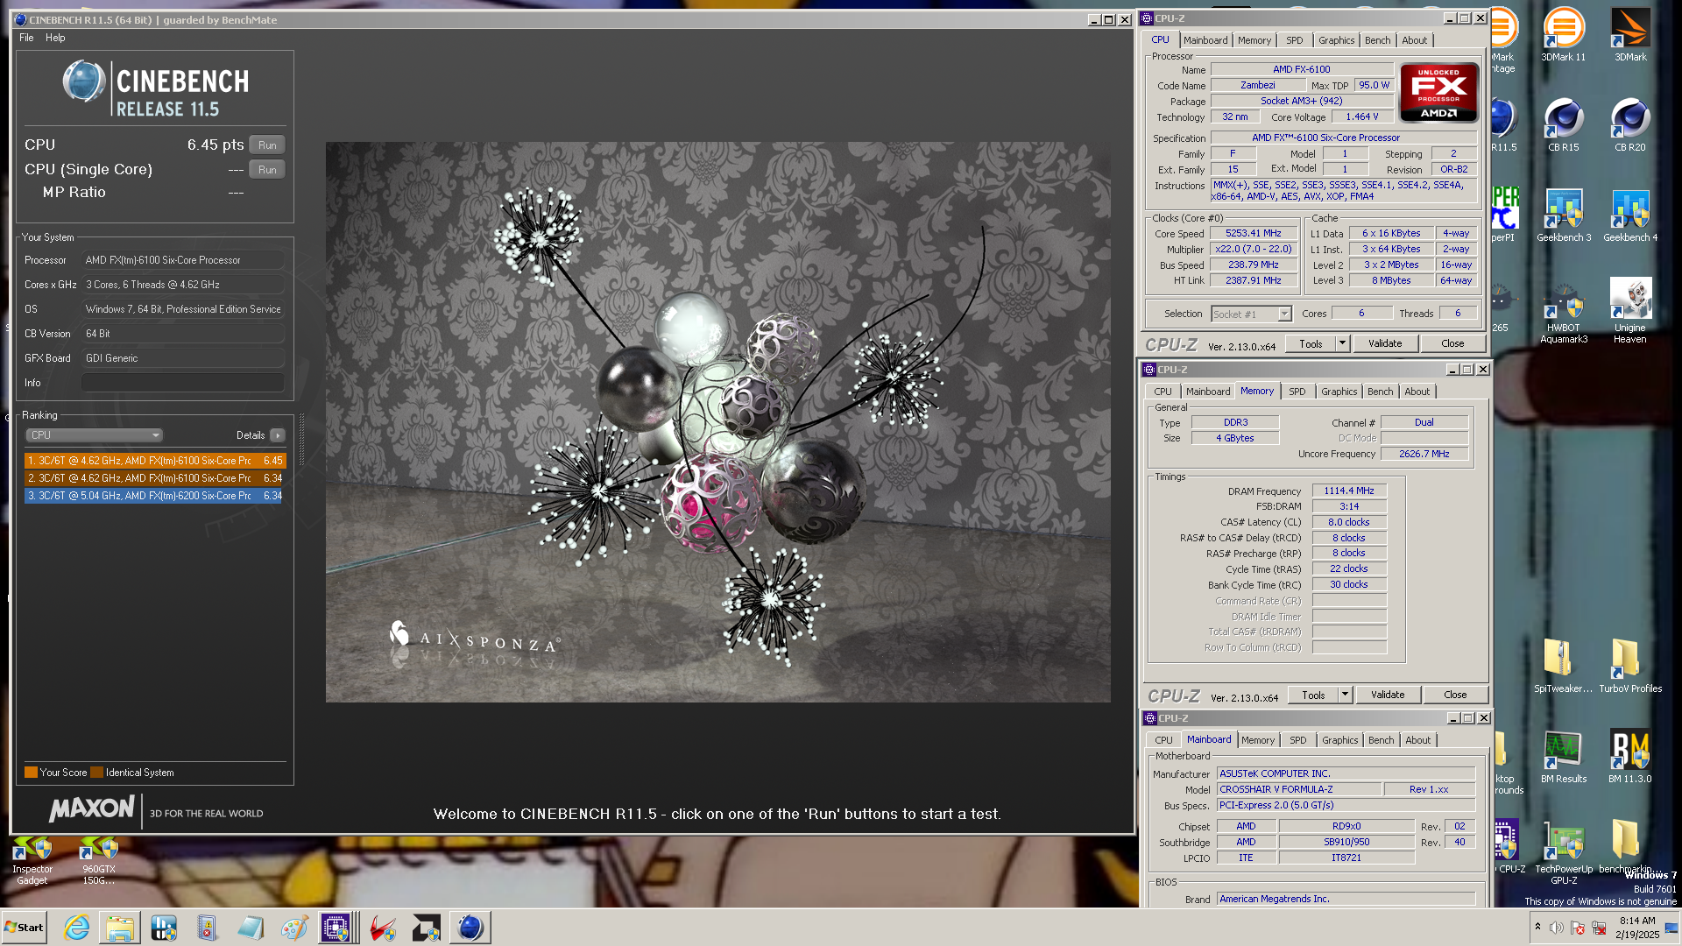
Task: Open Internet Explorer from taskbar
Action: pyautogui.click(x=76, y=928)
